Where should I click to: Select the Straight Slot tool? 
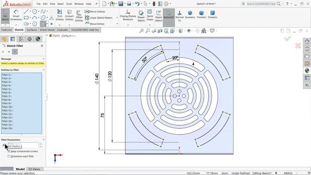pyautogui.click(x=26, y=24)
